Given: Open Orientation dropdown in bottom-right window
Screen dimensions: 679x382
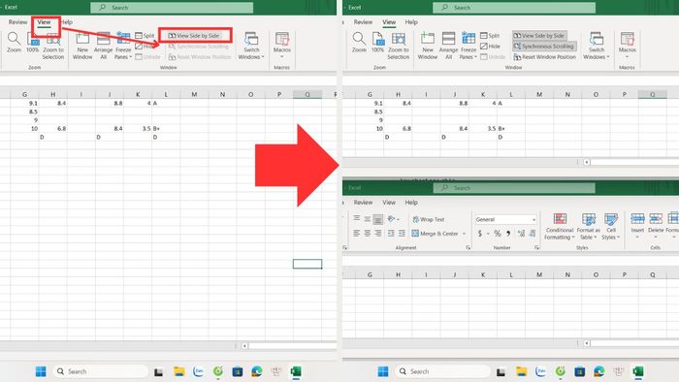Looking at the screenshot, I should (x=393, y=219).
